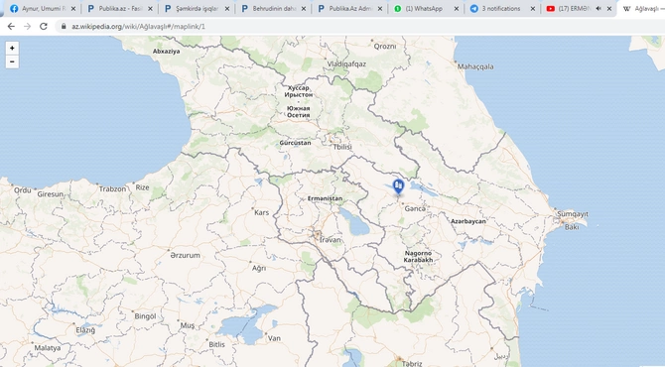Viewport: 665px width, 367px height.
Task: Close the Şəmkirdə işıqlar tab
Action: tap(227, 9)
